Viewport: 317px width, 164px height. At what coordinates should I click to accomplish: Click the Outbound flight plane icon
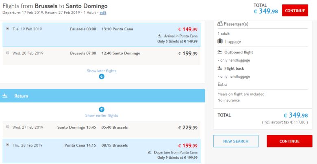coord(220,52)
